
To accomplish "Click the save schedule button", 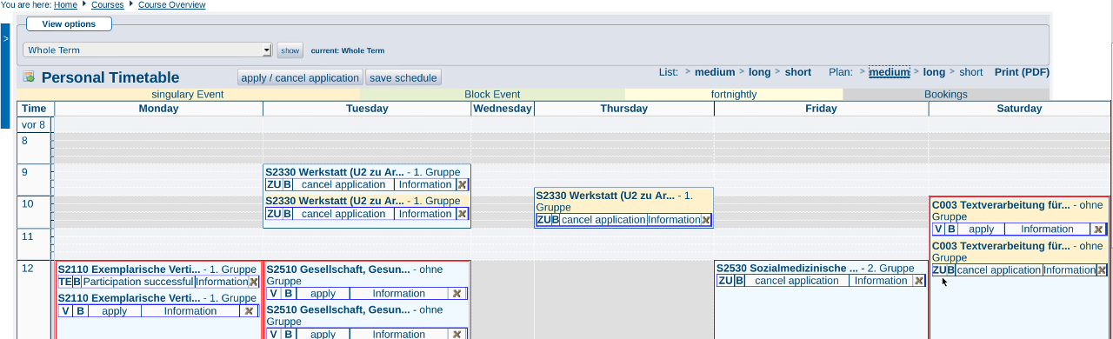I will (x=403, y=77).
